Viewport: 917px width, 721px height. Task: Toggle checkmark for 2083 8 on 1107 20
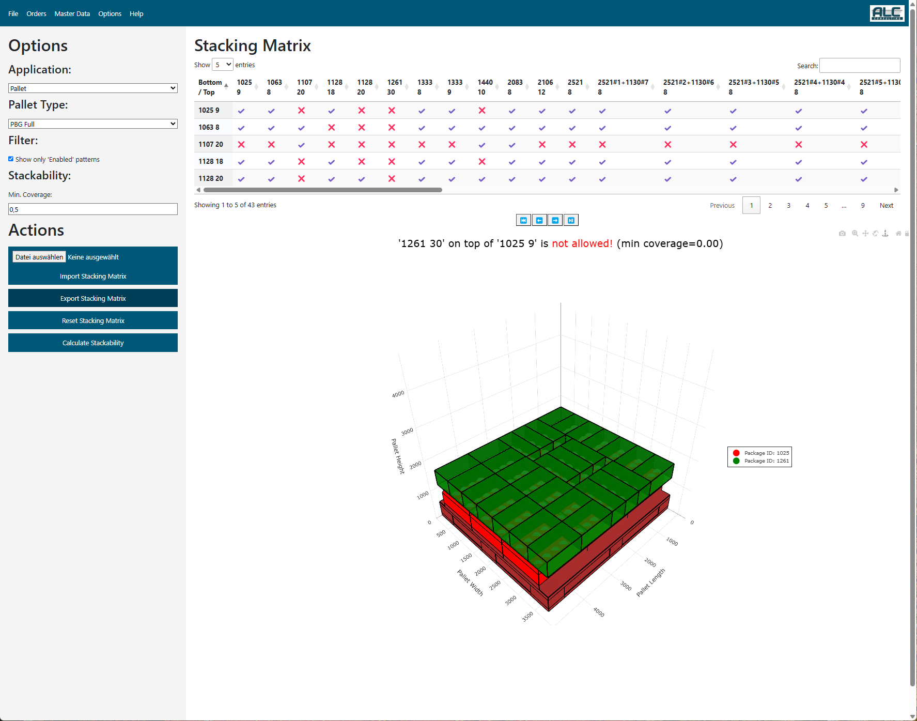[512, 145]
